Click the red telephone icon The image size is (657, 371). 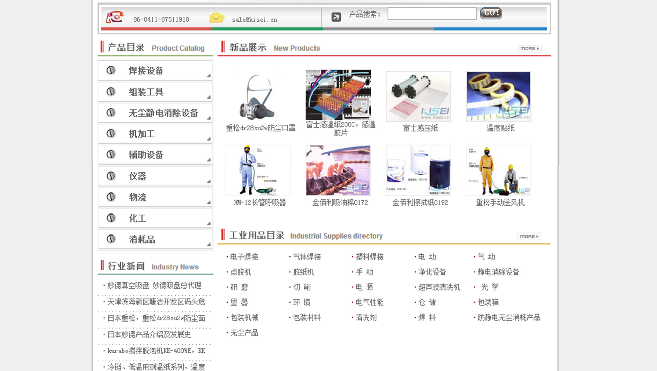click(114, 17)
